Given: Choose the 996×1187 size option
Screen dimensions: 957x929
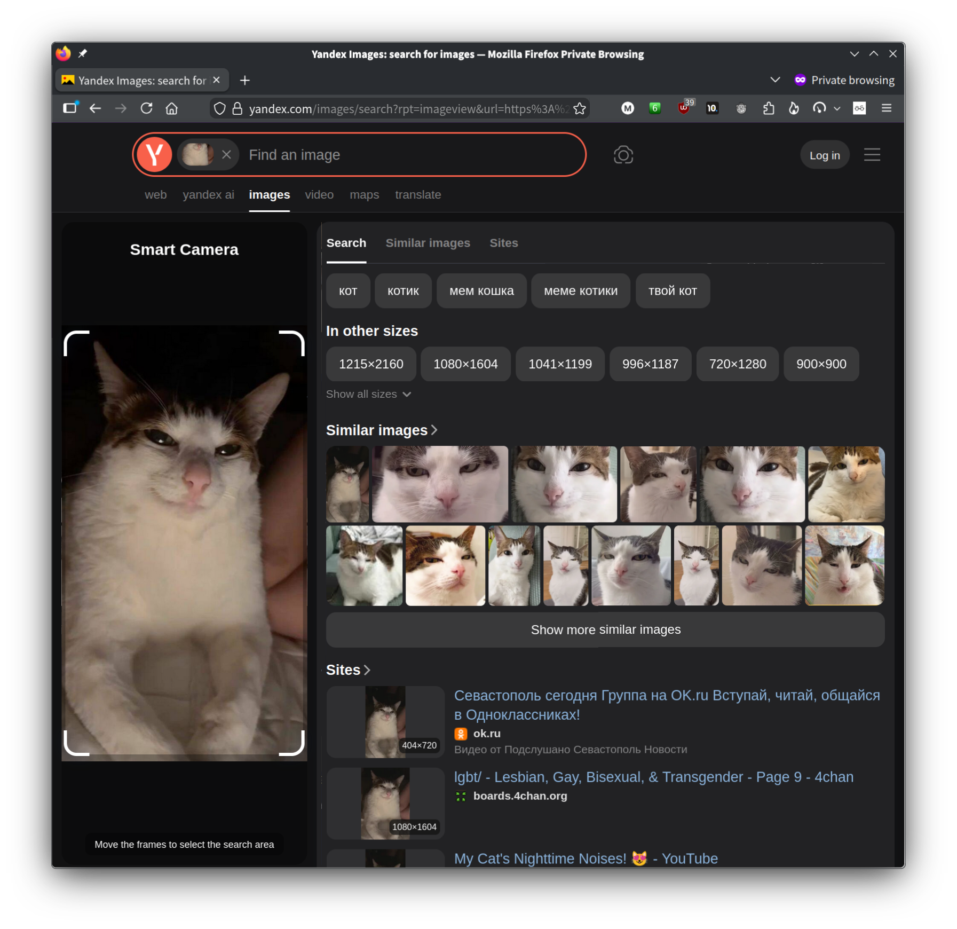Looking at the screenshot, I should click(650, 364).
